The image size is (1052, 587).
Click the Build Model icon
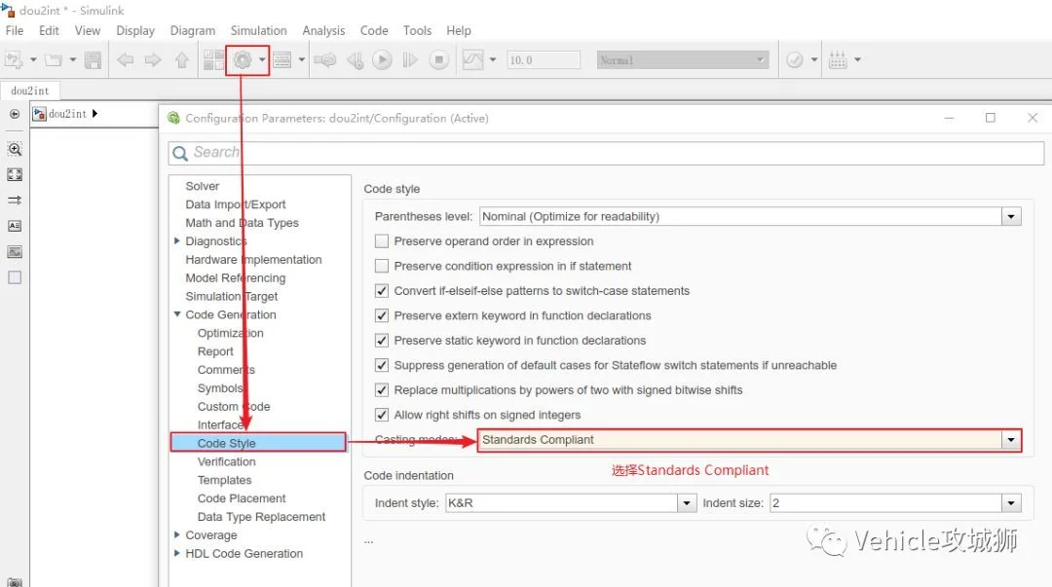[x=838, y=60]
